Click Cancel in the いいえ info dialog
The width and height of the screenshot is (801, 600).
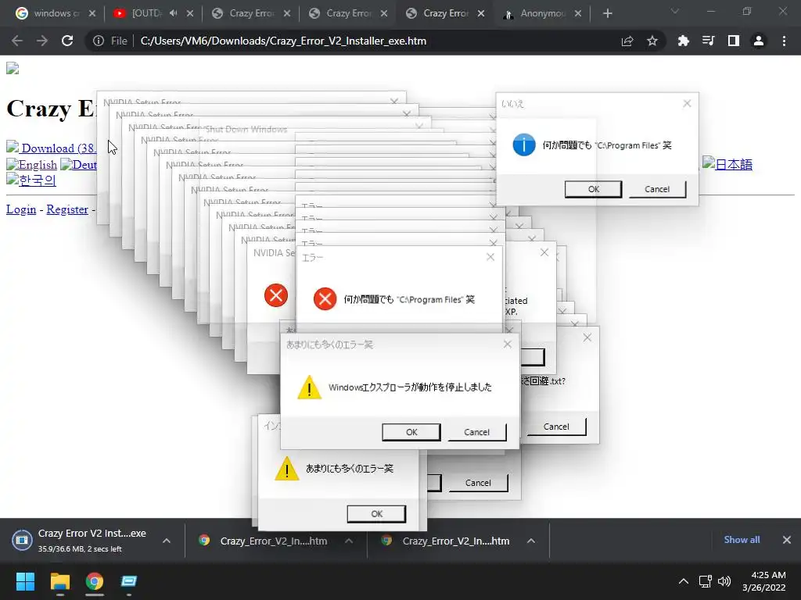pyautogui.click(x=657, y=189)
